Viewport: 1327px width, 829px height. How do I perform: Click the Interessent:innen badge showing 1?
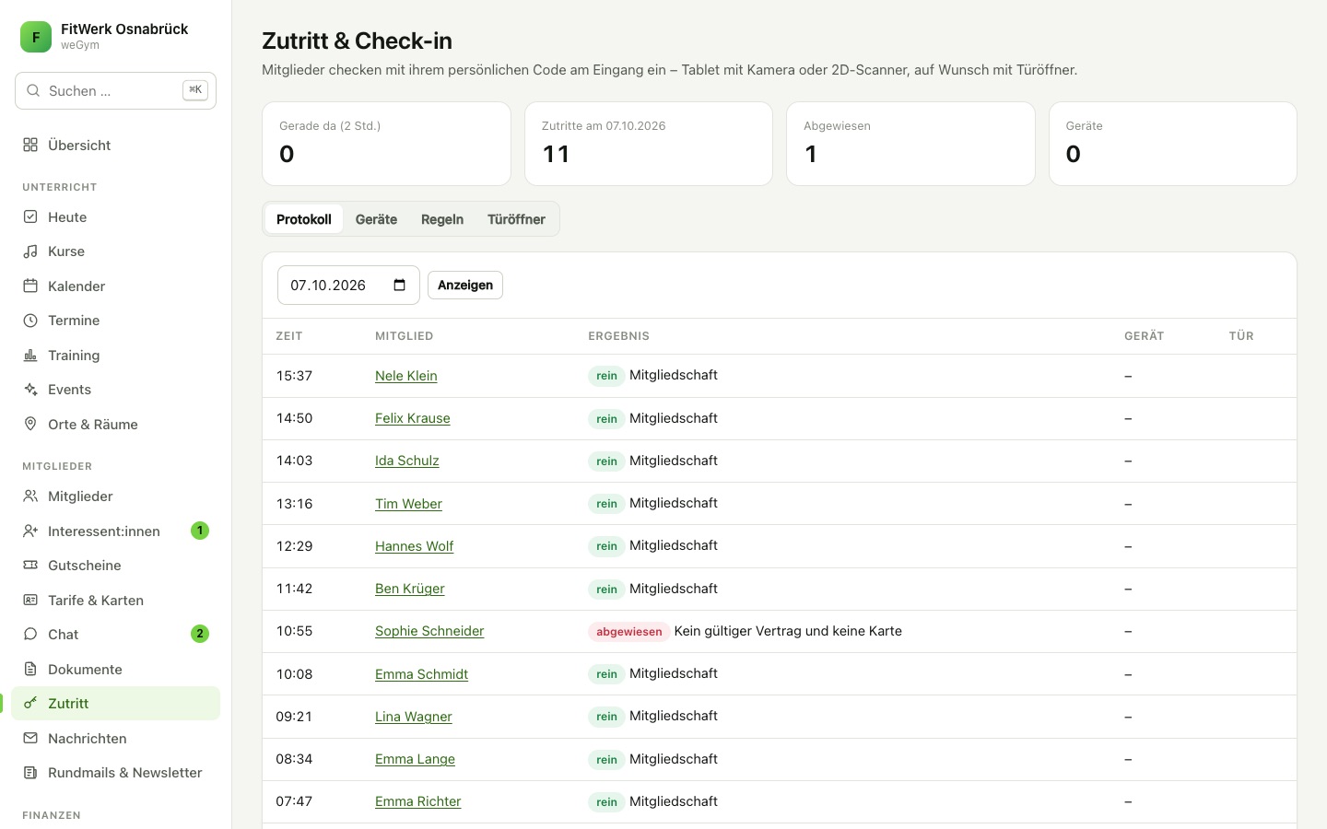[200, 531]
